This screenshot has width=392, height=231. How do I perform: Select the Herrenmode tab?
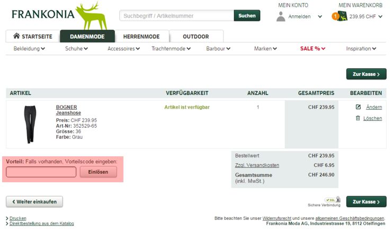click(x=141, y=36)
